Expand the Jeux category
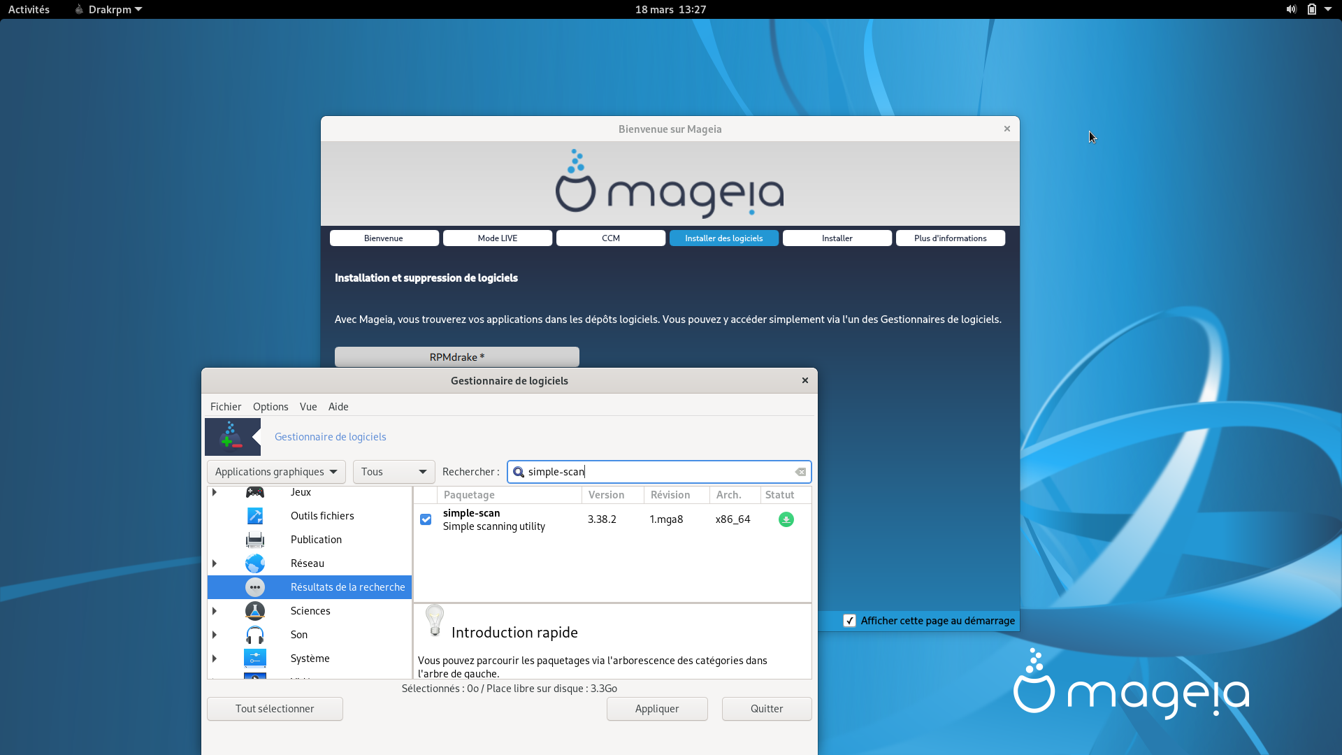This screenshot has height=755, width=1342. 215,492
